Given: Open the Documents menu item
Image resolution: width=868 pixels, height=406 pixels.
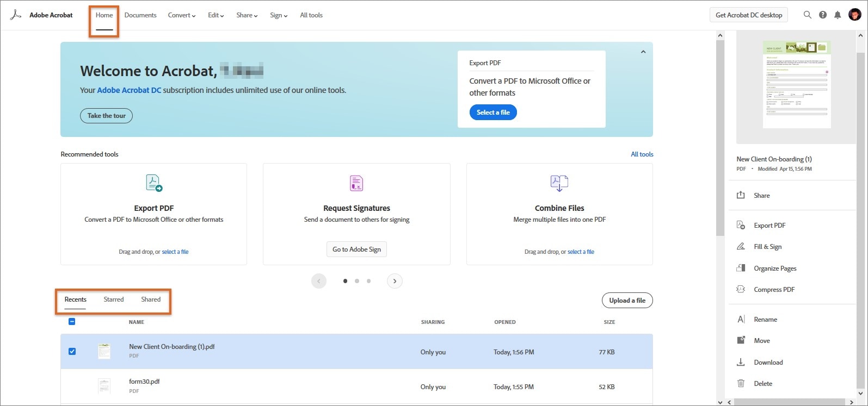Looking at the screenshot, I should pos(140,15).
